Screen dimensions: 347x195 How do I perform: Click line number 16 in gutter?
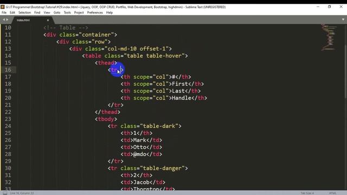8,70
